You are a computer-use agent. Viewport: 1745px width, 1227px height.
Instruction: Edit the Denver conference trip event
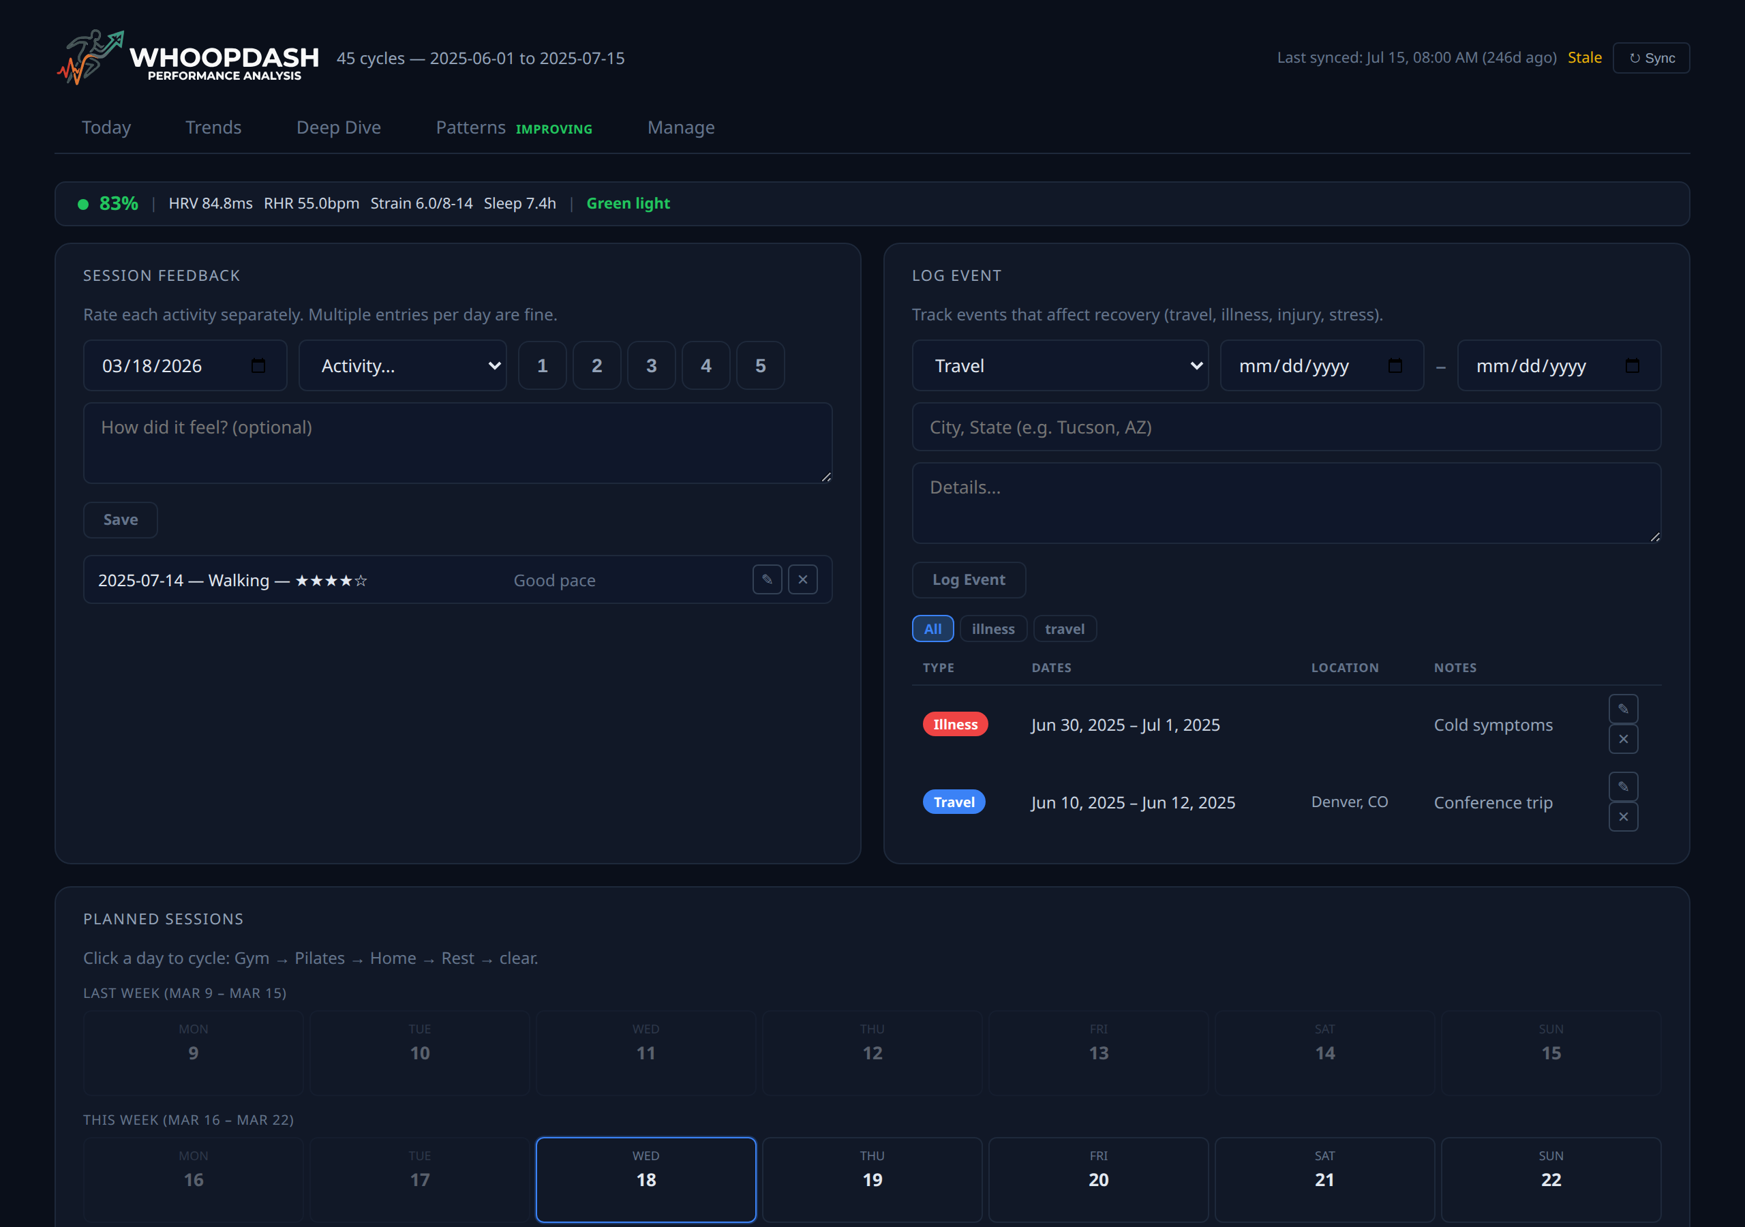point(1624,786)
